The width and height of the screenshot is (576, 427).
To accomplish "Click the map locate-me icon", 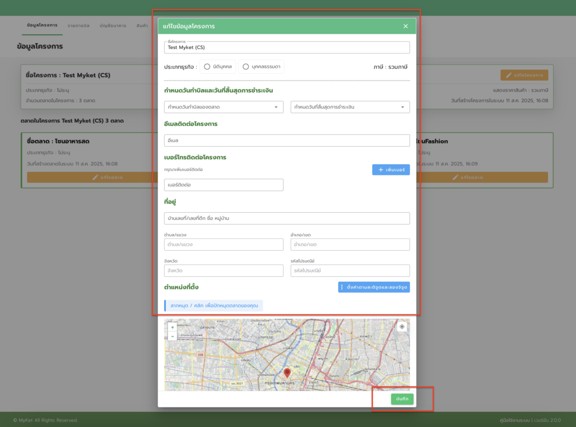I will click(402, 327).
